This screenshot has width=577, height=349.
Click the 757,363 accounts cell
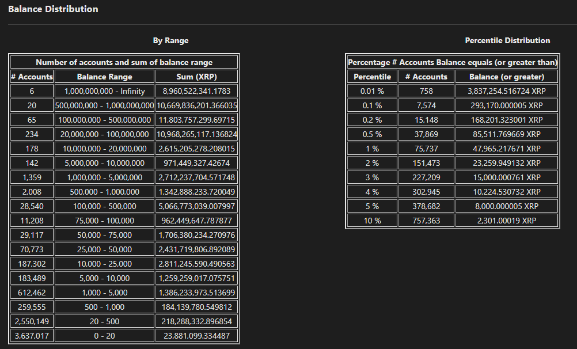[426, 221]
